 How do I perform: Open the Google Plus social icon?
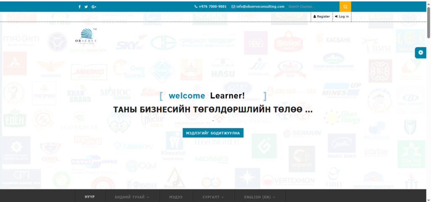(x=94, y=7)
